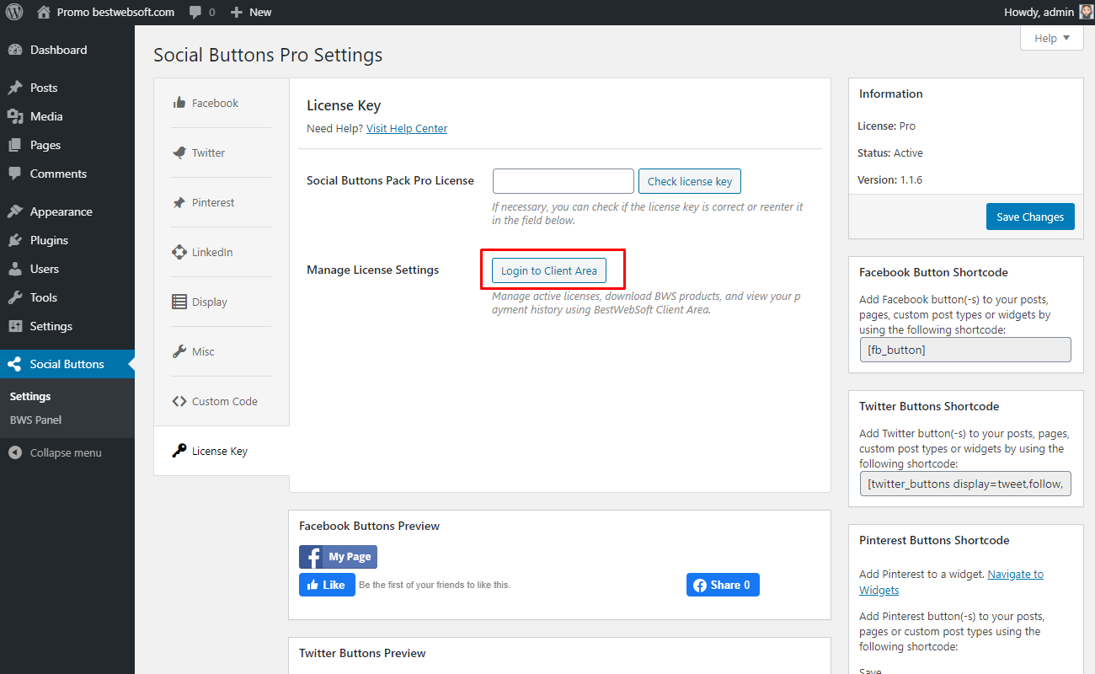Click the Social Buttons share icon

coord(14,364)
